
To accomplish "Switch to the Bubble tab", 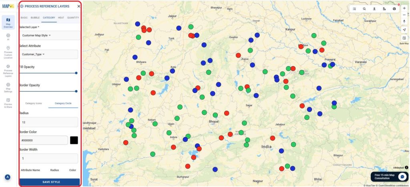I will click(x=35, y=18).
